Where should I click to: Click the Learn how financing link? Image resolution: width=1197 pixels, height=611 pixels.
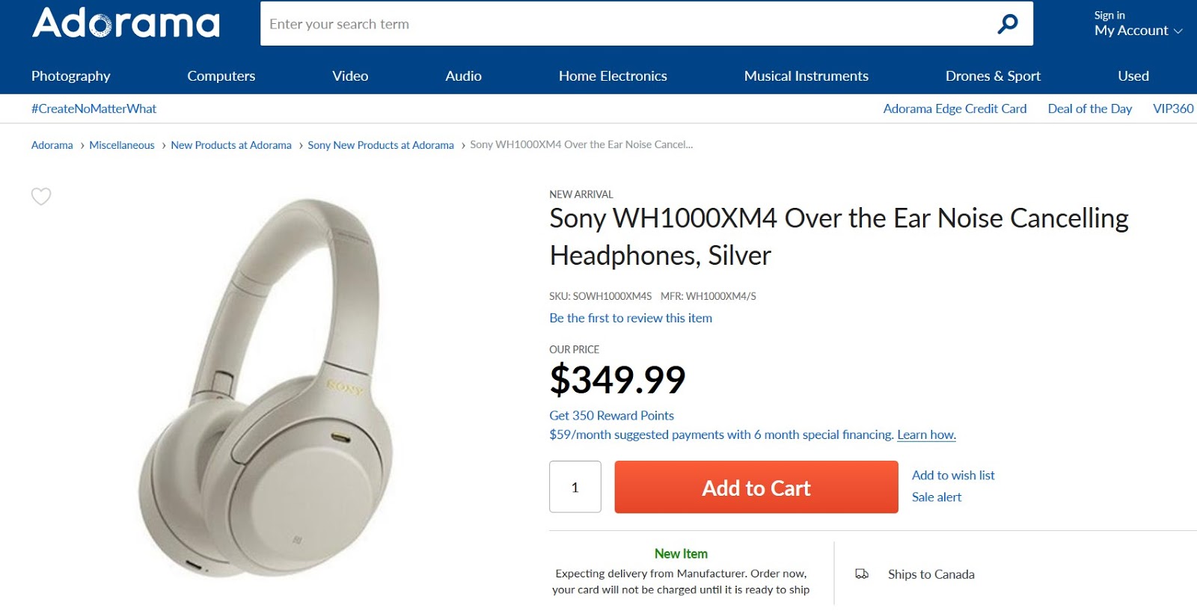(x=926, y=435)
